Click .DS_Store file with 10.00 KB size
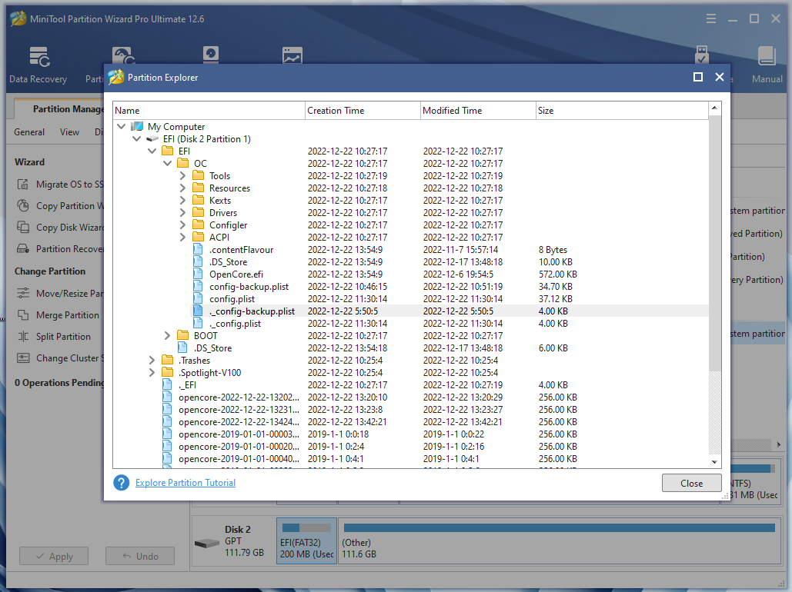The width and height of the screenshot is (792, 592). point(229,262)
